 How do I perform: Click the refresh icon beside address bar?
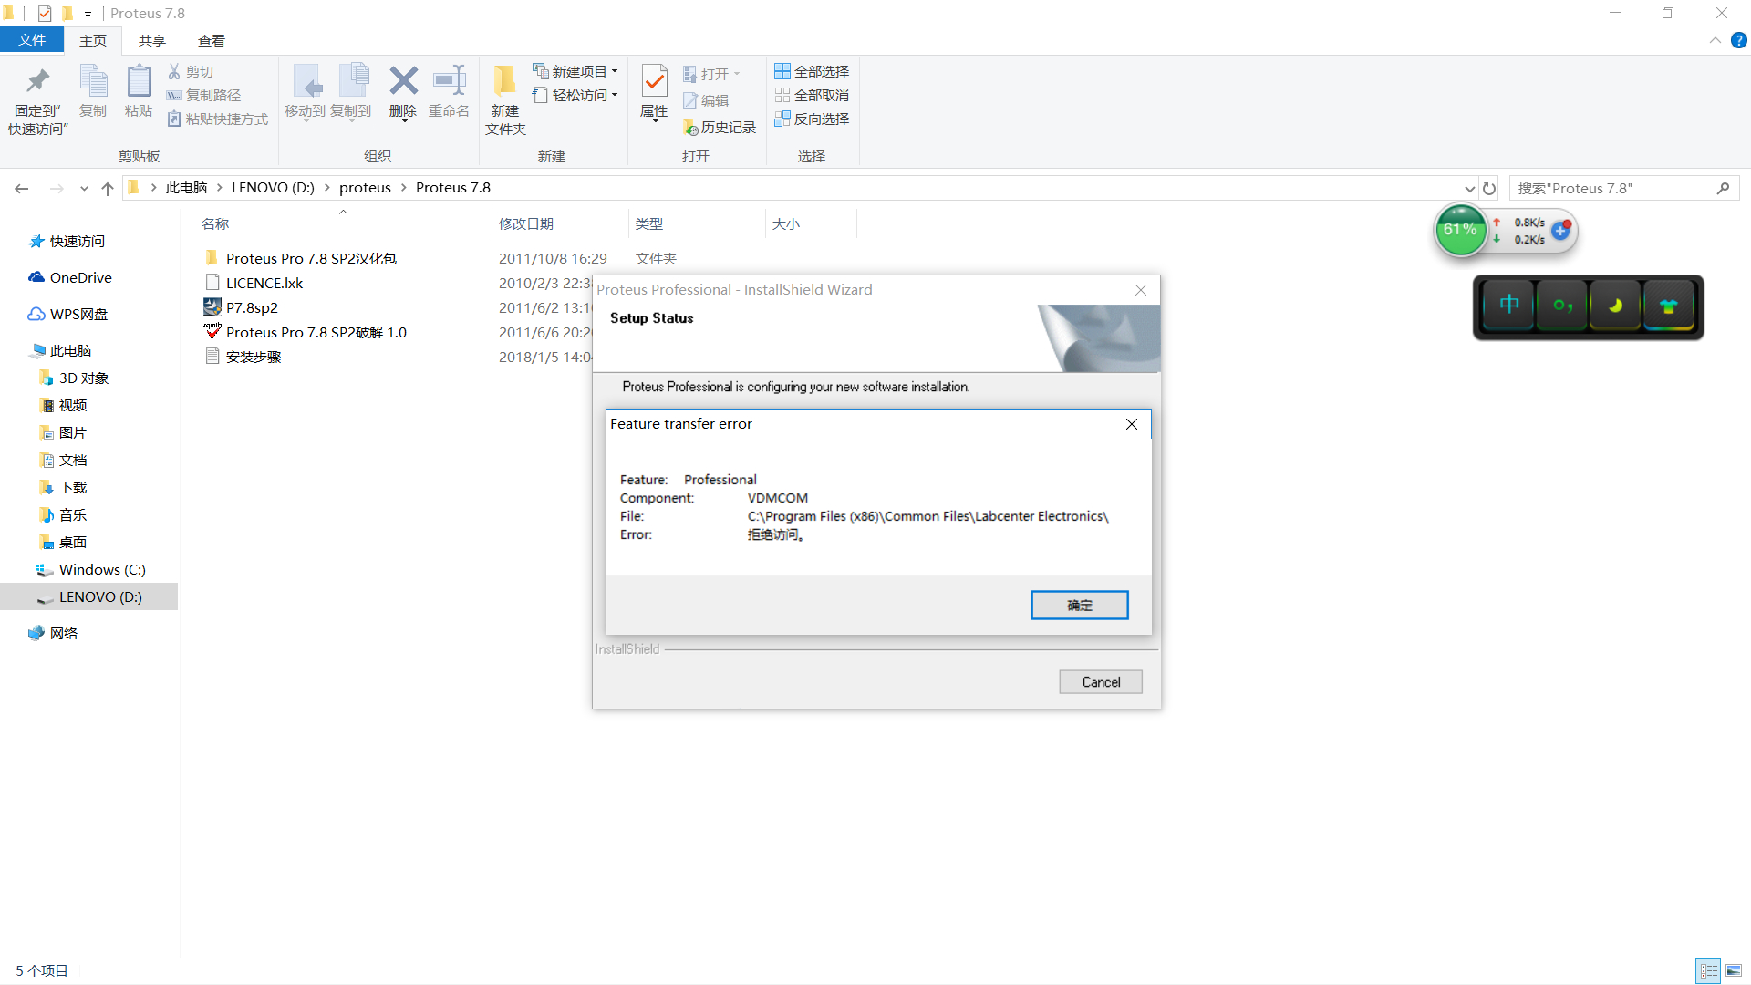pos(1489,188)
